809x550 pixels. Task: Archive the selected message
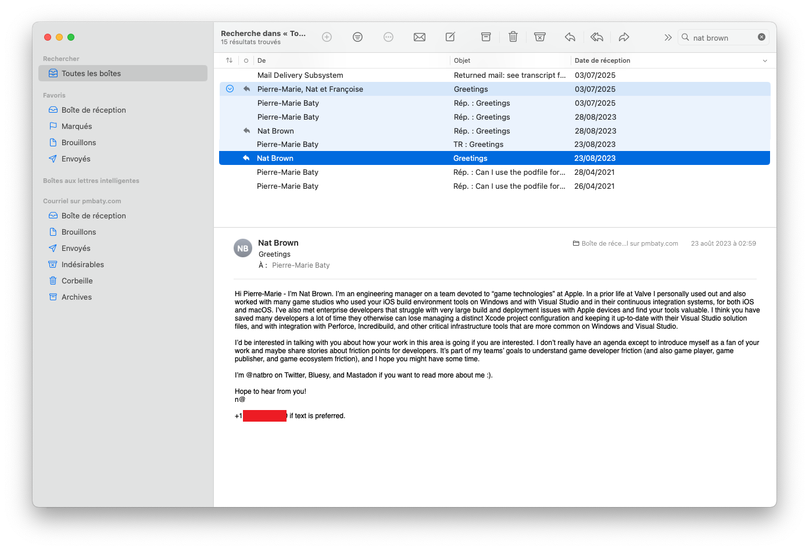[x=486, y=37]
